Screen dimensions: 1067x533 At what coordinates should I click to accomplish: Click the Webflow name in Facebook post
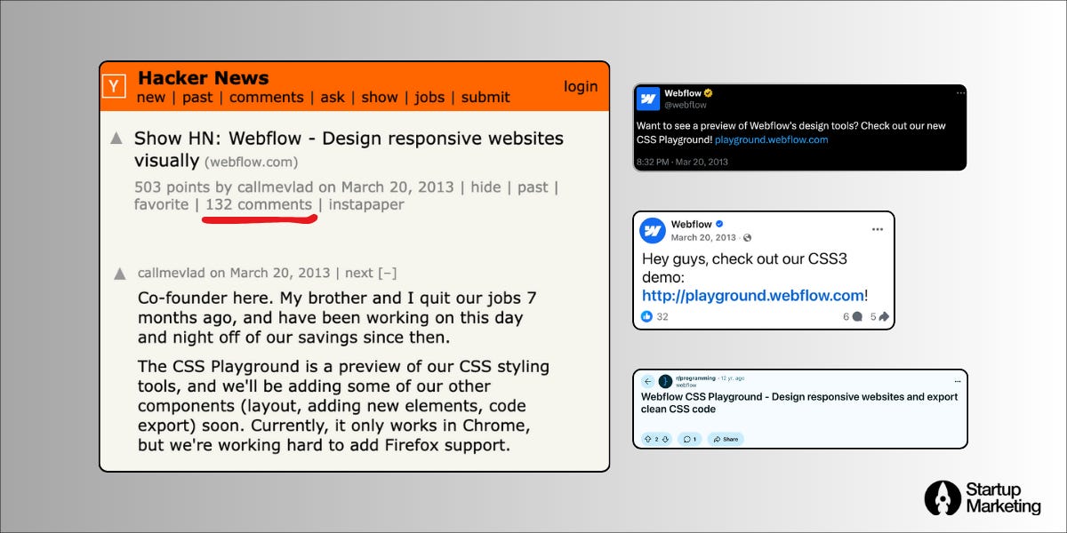click(x=691, y=224)
